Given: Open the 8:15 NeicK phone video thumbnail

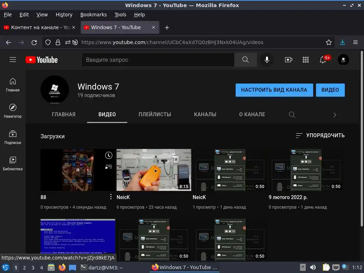Looking at the screenshot, I should [154, 170].
